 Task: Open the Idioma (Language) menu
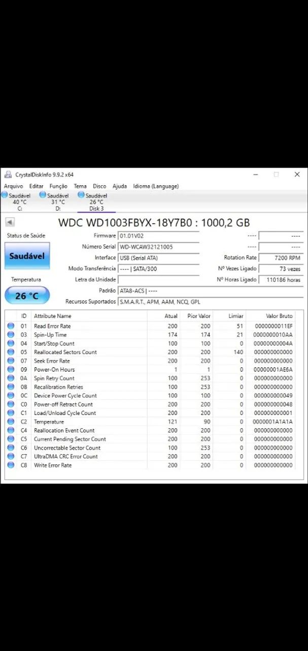point(156,186)
